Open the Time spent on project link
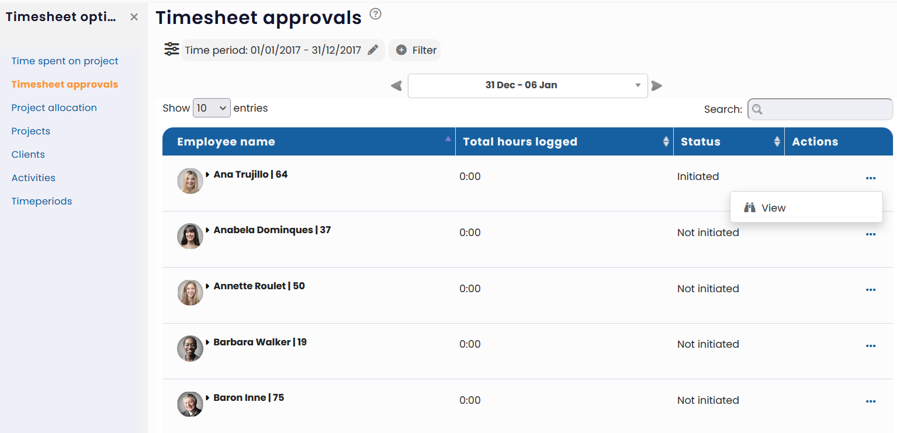 [65, 61]
